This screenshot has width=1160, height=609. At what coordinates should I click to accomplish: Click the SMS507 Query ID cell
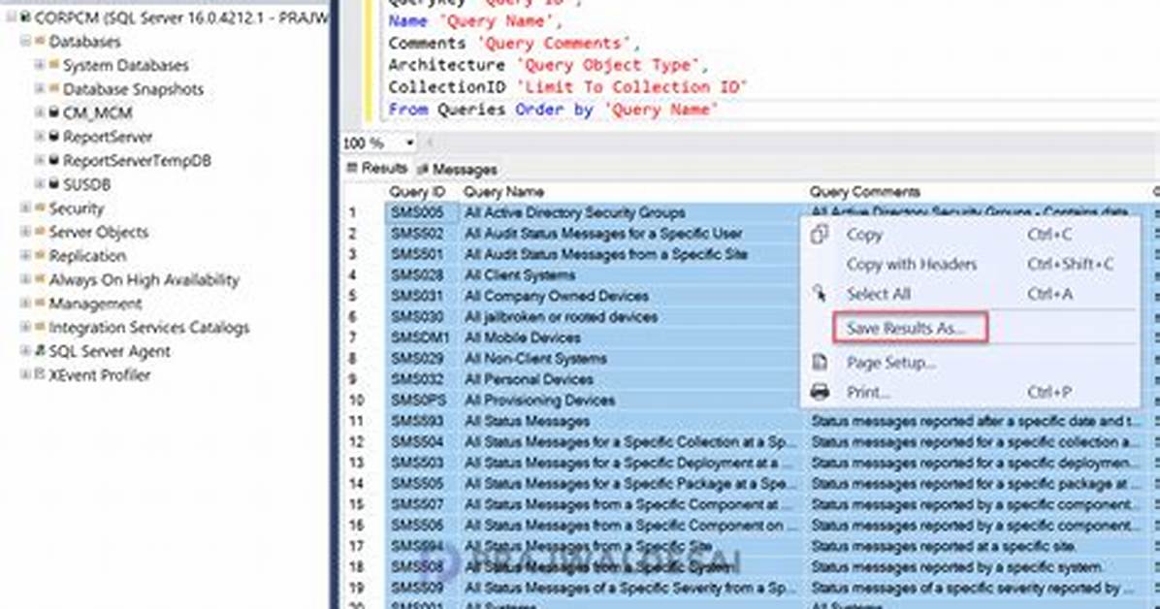coord(422,504)
